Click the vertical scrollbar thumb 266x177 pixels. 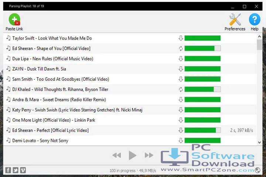pyautogui.click(x=259, y=45)
